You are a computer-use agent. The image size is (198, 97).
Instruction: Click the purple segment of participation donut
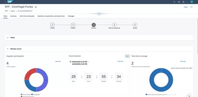(46, 80)
